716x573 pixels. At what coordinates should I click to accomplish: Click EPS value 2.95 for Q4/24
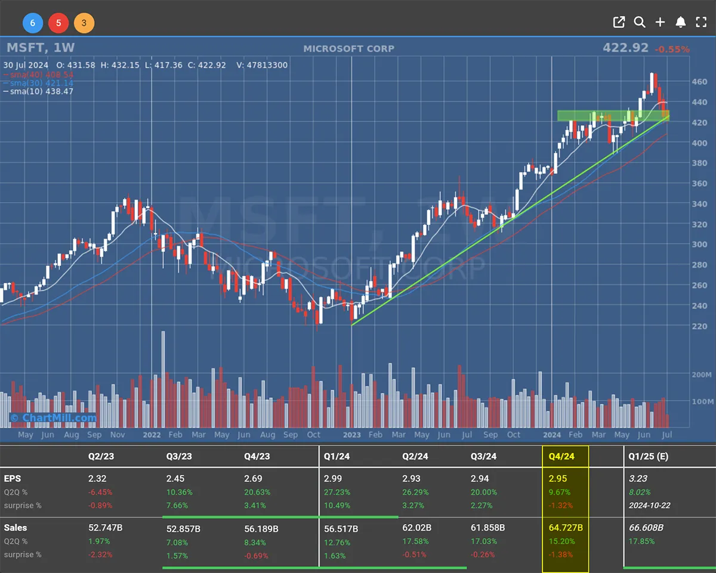point(558,479)
